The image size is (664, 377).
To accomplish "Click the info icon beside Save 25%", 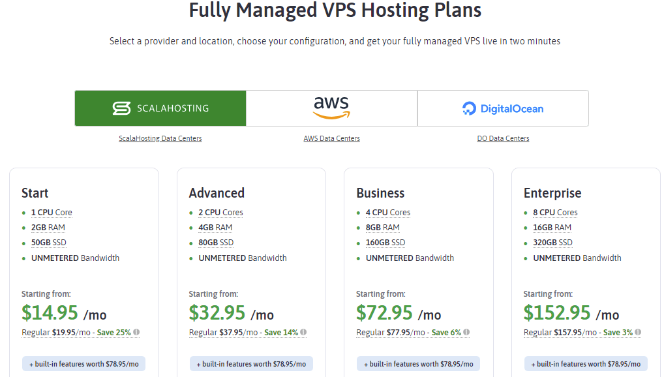I will point(136,332).
